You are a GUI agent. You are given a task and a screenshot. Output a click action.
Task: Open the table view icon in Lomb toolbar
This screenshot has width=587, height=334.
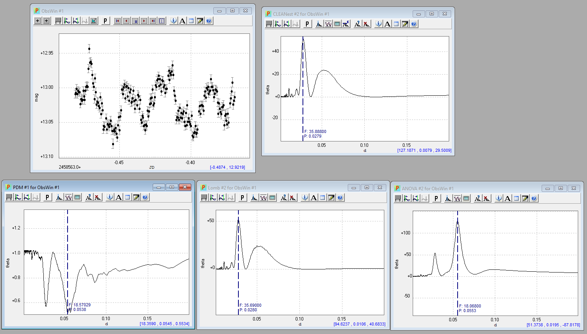coord(272,198)
